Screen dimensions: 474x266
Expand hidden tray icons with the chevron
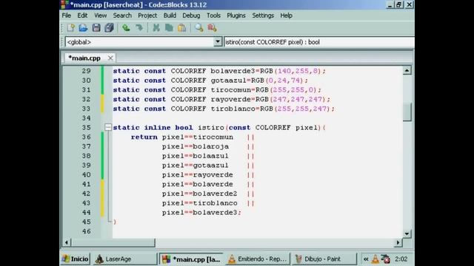[366, 259]
